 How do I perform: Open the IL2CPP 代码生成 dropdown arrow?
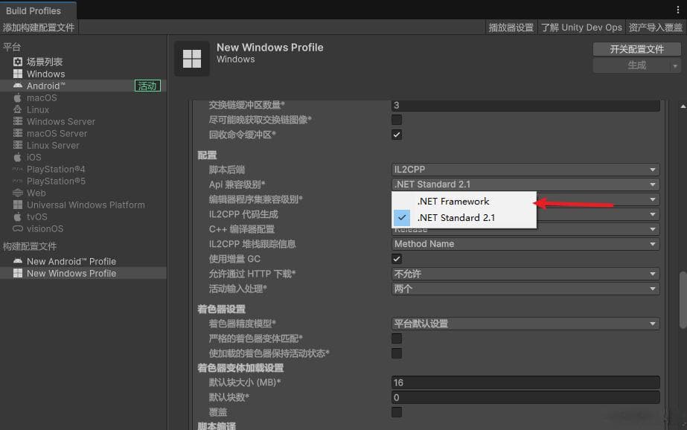pyautogui.click(x=652, y=214)
